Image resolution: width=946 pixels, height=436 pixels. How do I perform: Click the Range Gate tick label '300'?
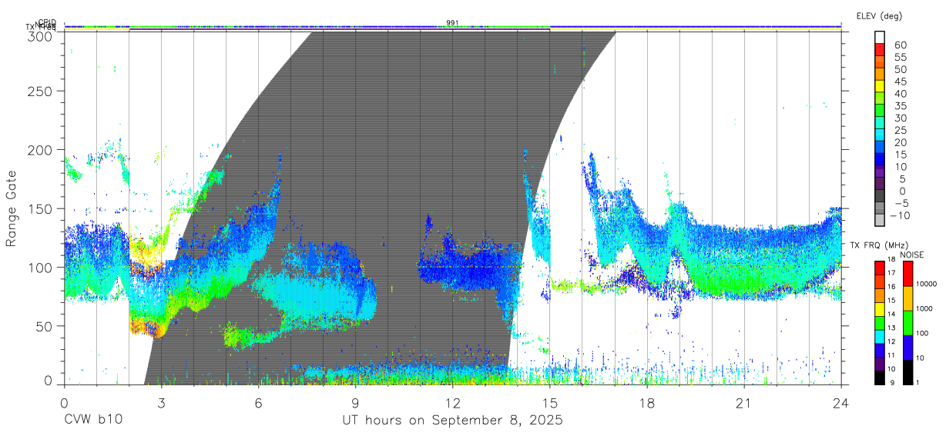pyautogui.click(x=41, y=36)
